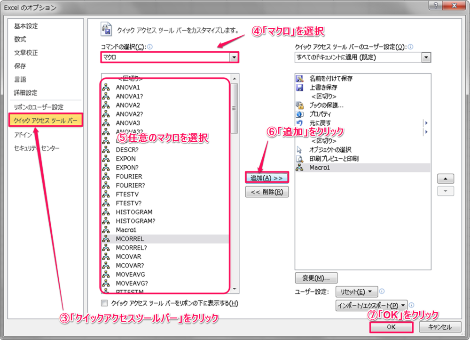
Task: Select the 上書き保存 floppy disk icon
Action: point(299,88)
